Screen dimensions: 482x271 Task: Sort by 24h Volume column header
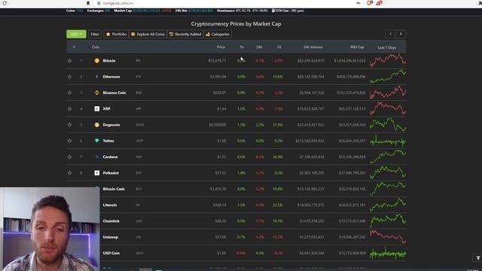click(x=313, y=47)
